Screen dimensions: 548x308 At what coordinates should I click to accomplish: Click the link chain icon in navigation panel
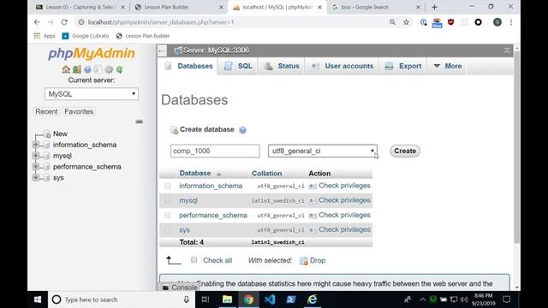point(139,121)
